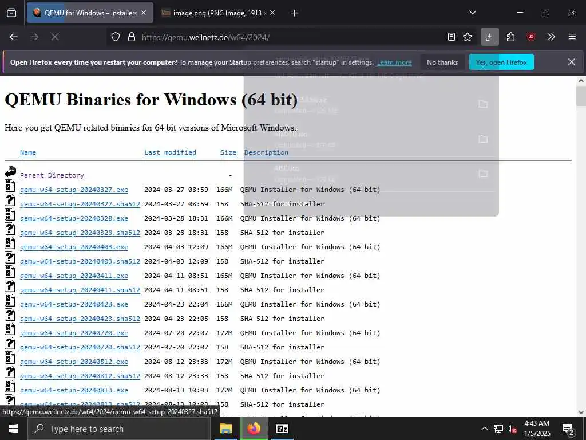Open qemu-w64-setup-20240411.sha512 link
The height and width of the screenshot is (440, 586).
coord(80,290)
